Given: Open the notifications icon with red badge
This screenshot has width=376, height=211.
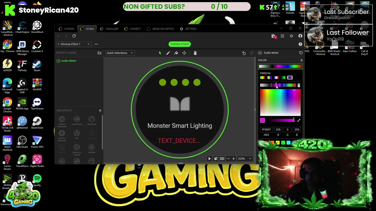Looking at the screenshot, I should pos(273,36).
